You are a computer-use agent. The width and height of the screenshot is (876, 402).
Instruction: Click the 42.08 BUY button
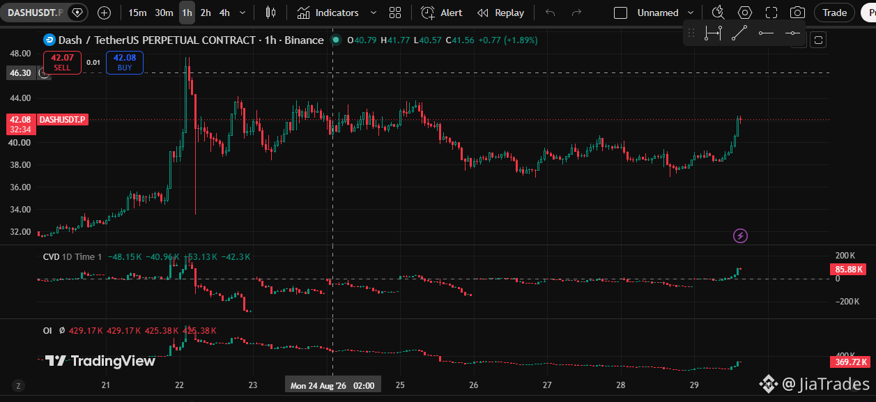[125, 62]
